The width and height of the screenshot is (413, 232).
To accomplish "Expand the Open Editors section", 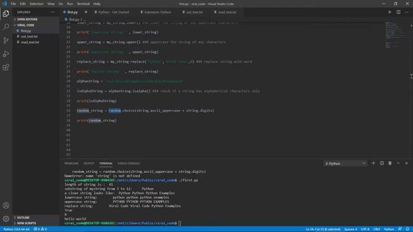I will (x=27, y=19).
